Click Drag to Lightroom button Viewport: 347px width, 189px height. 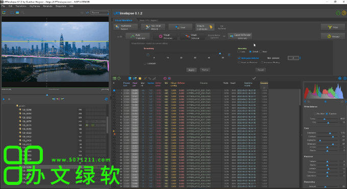(205, 27)
